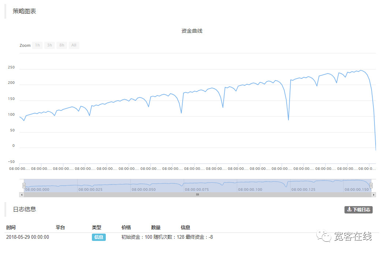Viewport: 384px width, 253px height.
Task: Click the navigator left range handle
Action: pos(24,186)
